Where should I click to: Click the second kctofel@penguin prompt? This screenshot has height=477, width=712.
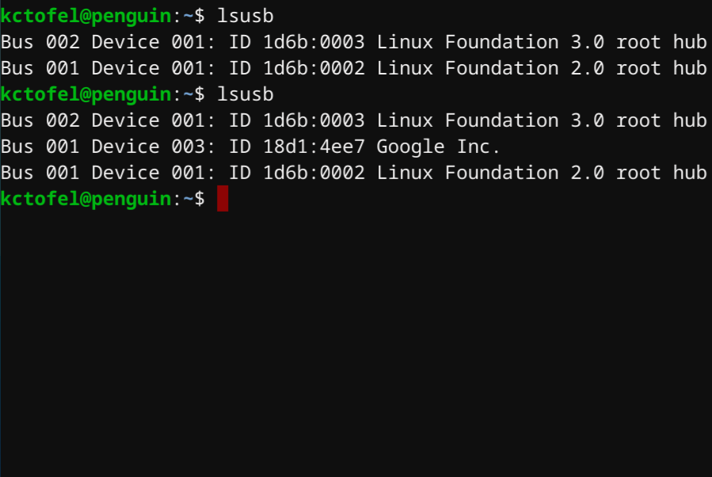tap(86, 94)
